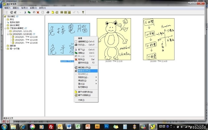Image resolution: width=208 pixels, height=130 pixels.
Task: Choose the Ctrl+C copy context entry
Action: tap(86, 53)
